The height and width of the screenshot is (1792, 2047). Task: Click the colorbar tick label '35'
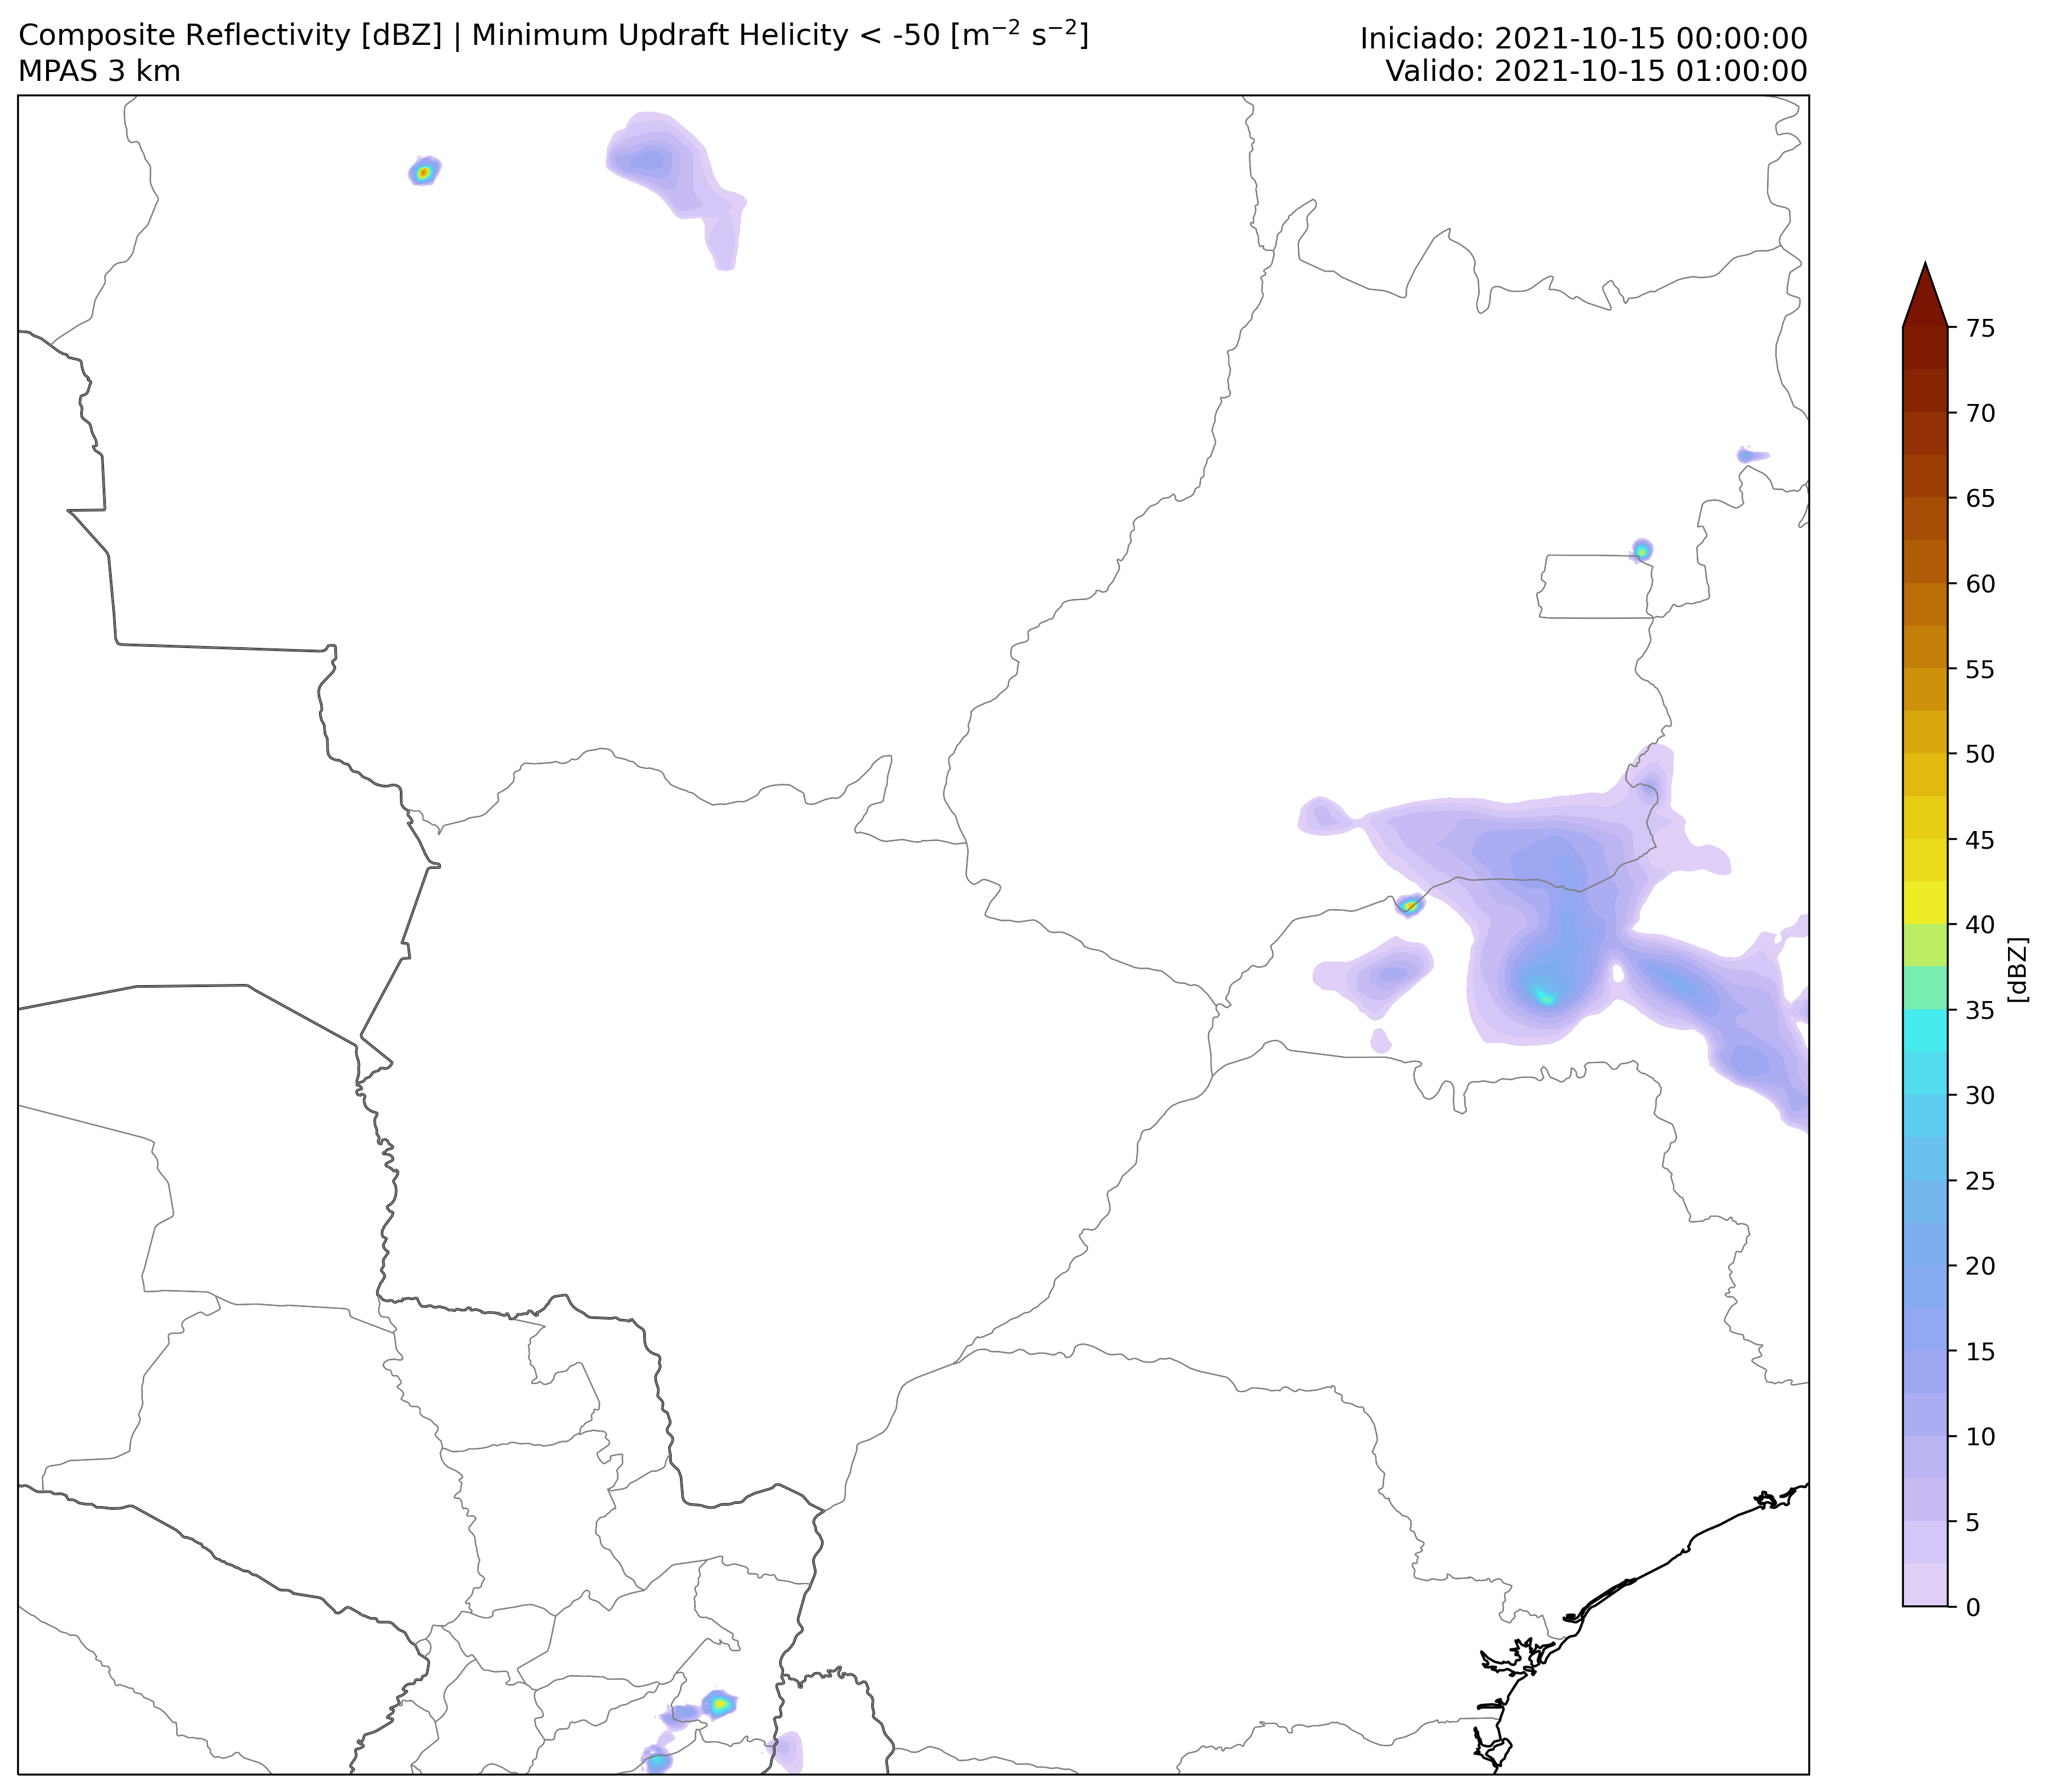coord(1980,1010)
